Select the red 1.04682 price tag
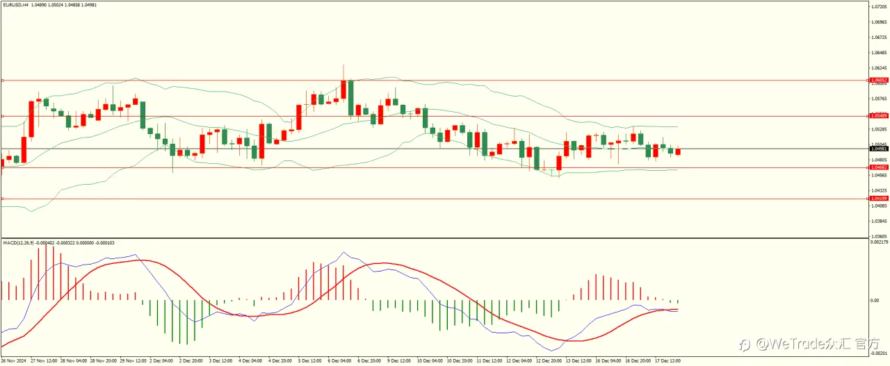Screen dimensions: 890x366 tap(878, 167)
